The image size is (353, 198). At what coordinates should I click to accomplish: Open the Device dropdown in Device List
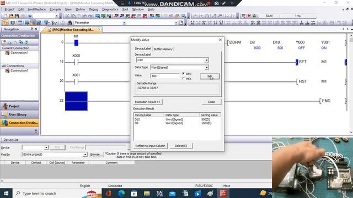pyautogui.click(x=46, y=147)
